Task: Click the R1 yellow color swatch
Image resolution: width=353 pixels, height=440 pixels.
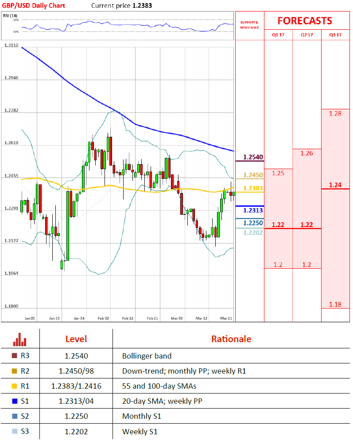Action: click(x=14, y=386)
